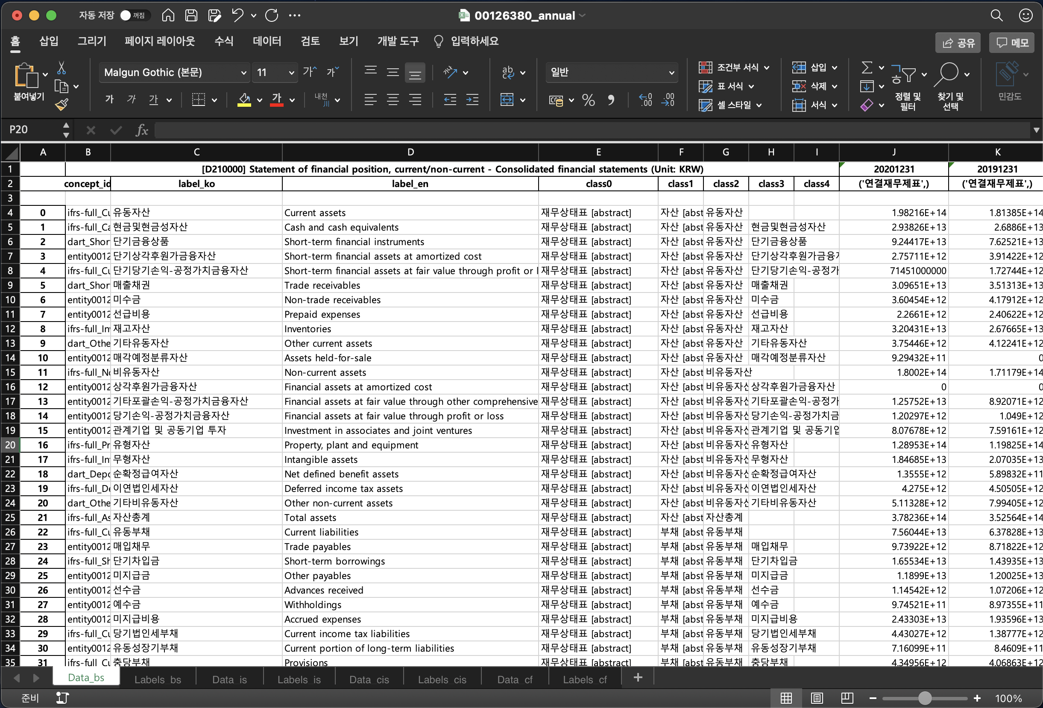Click the cut scissors icon
The height and width of the screenshot is (708, 1043).
[62, 68]
